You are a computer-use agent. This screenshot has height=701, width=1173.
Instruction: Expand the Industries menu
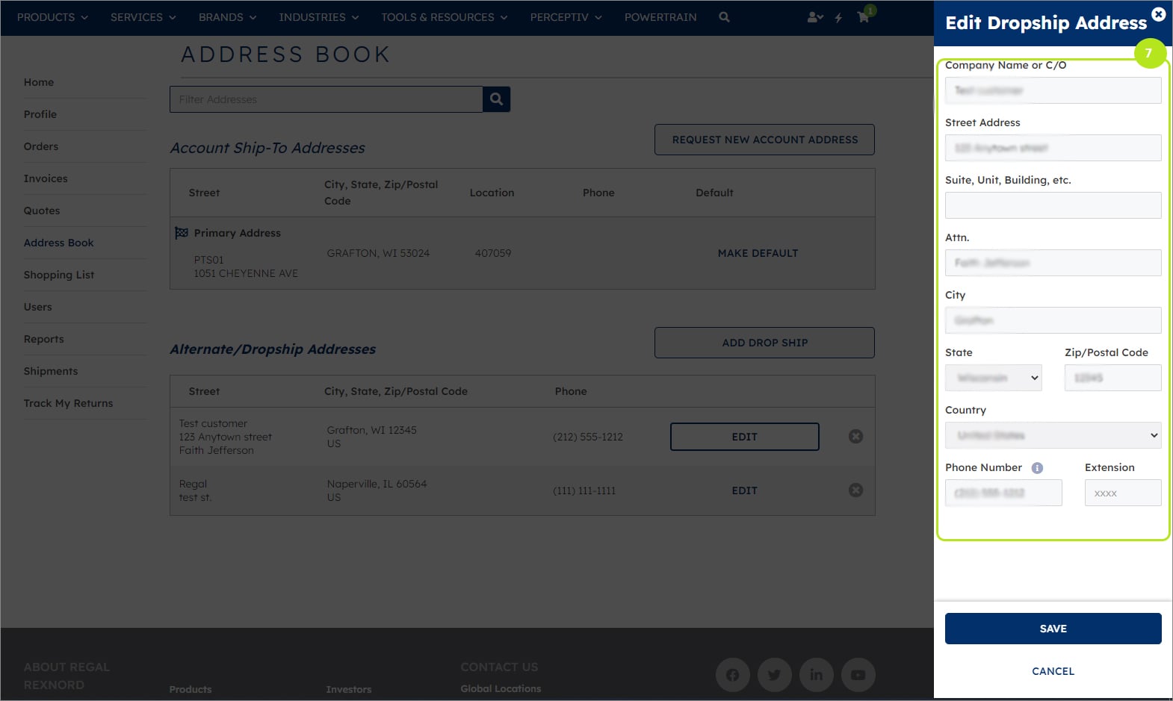(x=319, y=17)
